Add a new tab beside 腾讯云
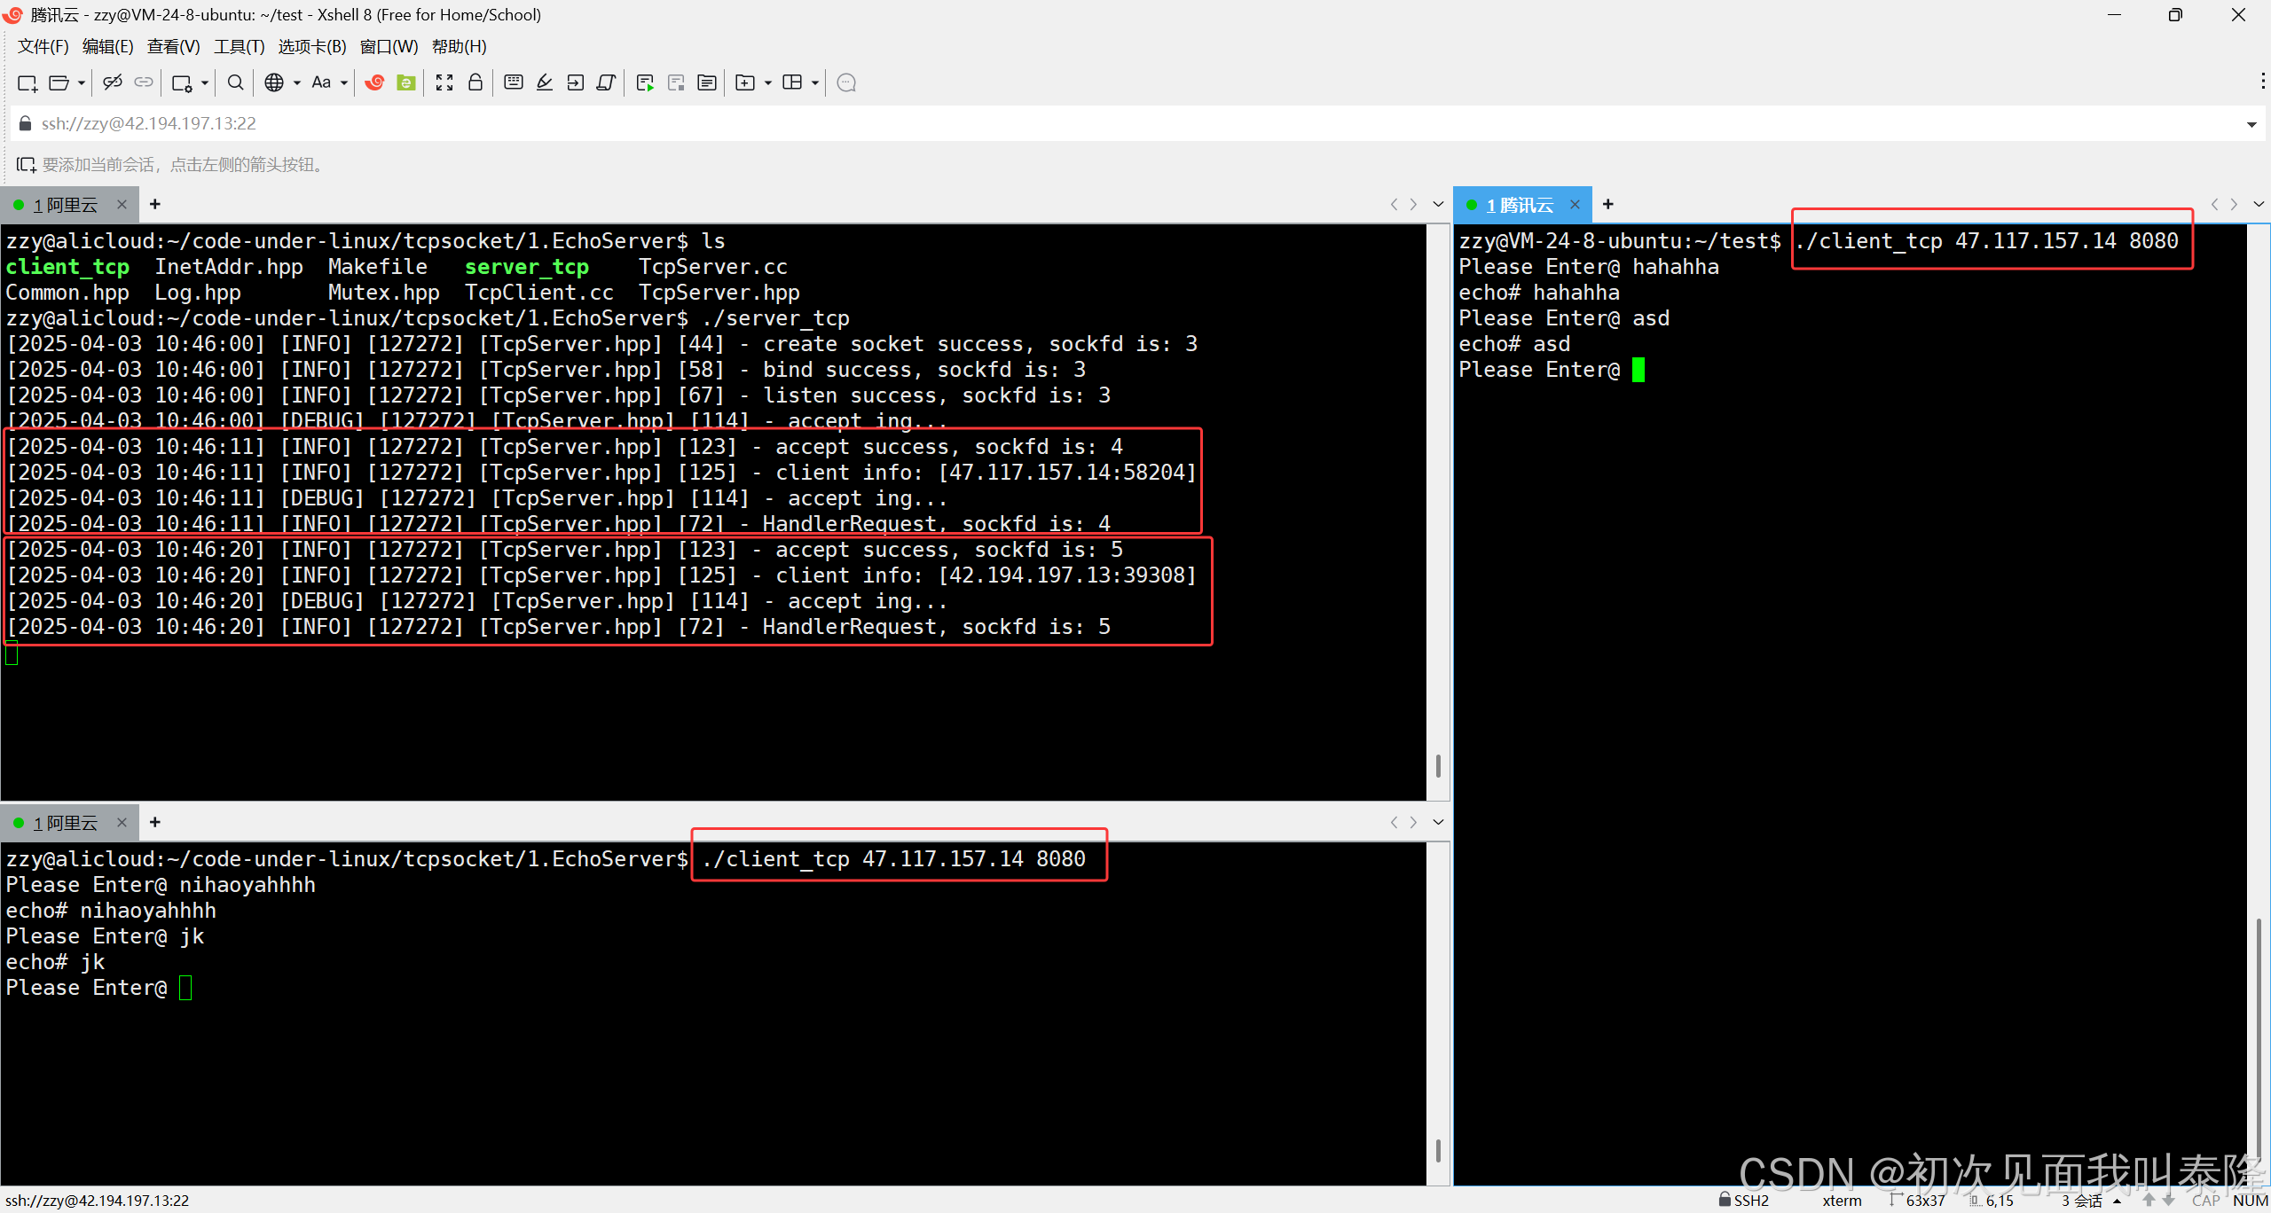The image size is (2271, 1213). coord(1608,205)
